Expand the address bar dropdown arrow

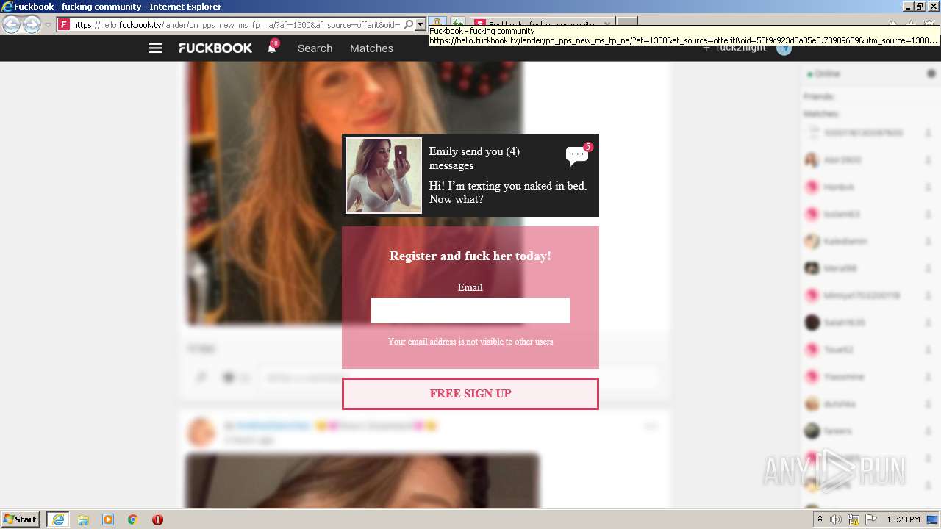(x=421, y=24)
